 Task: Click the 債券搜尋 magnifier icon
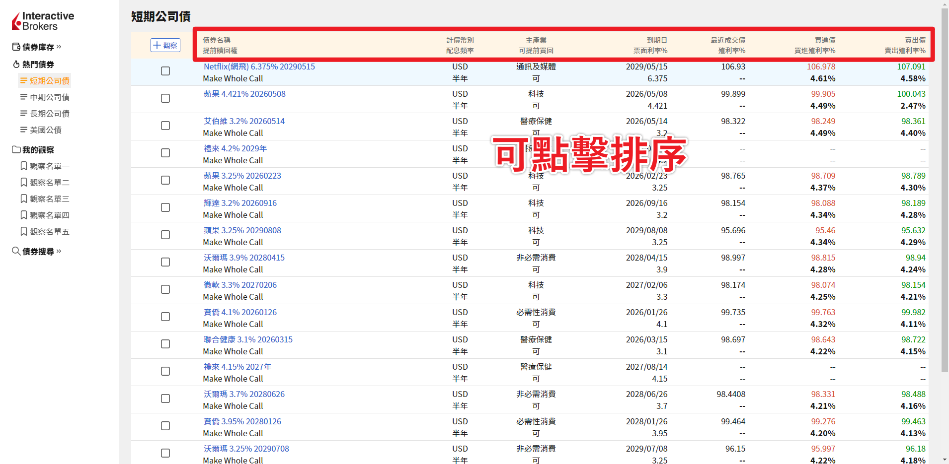[16, 251]
